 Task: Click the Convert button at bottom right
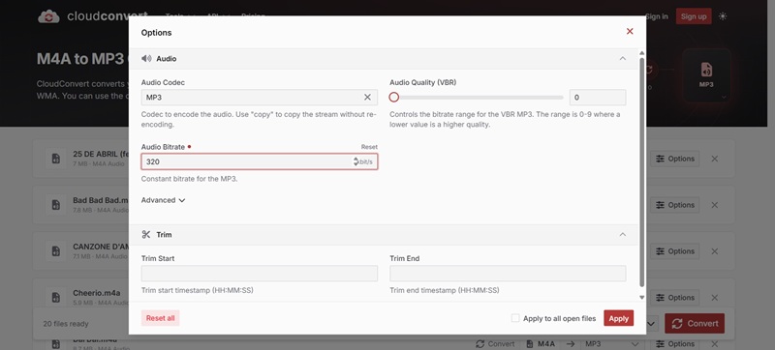695,323
